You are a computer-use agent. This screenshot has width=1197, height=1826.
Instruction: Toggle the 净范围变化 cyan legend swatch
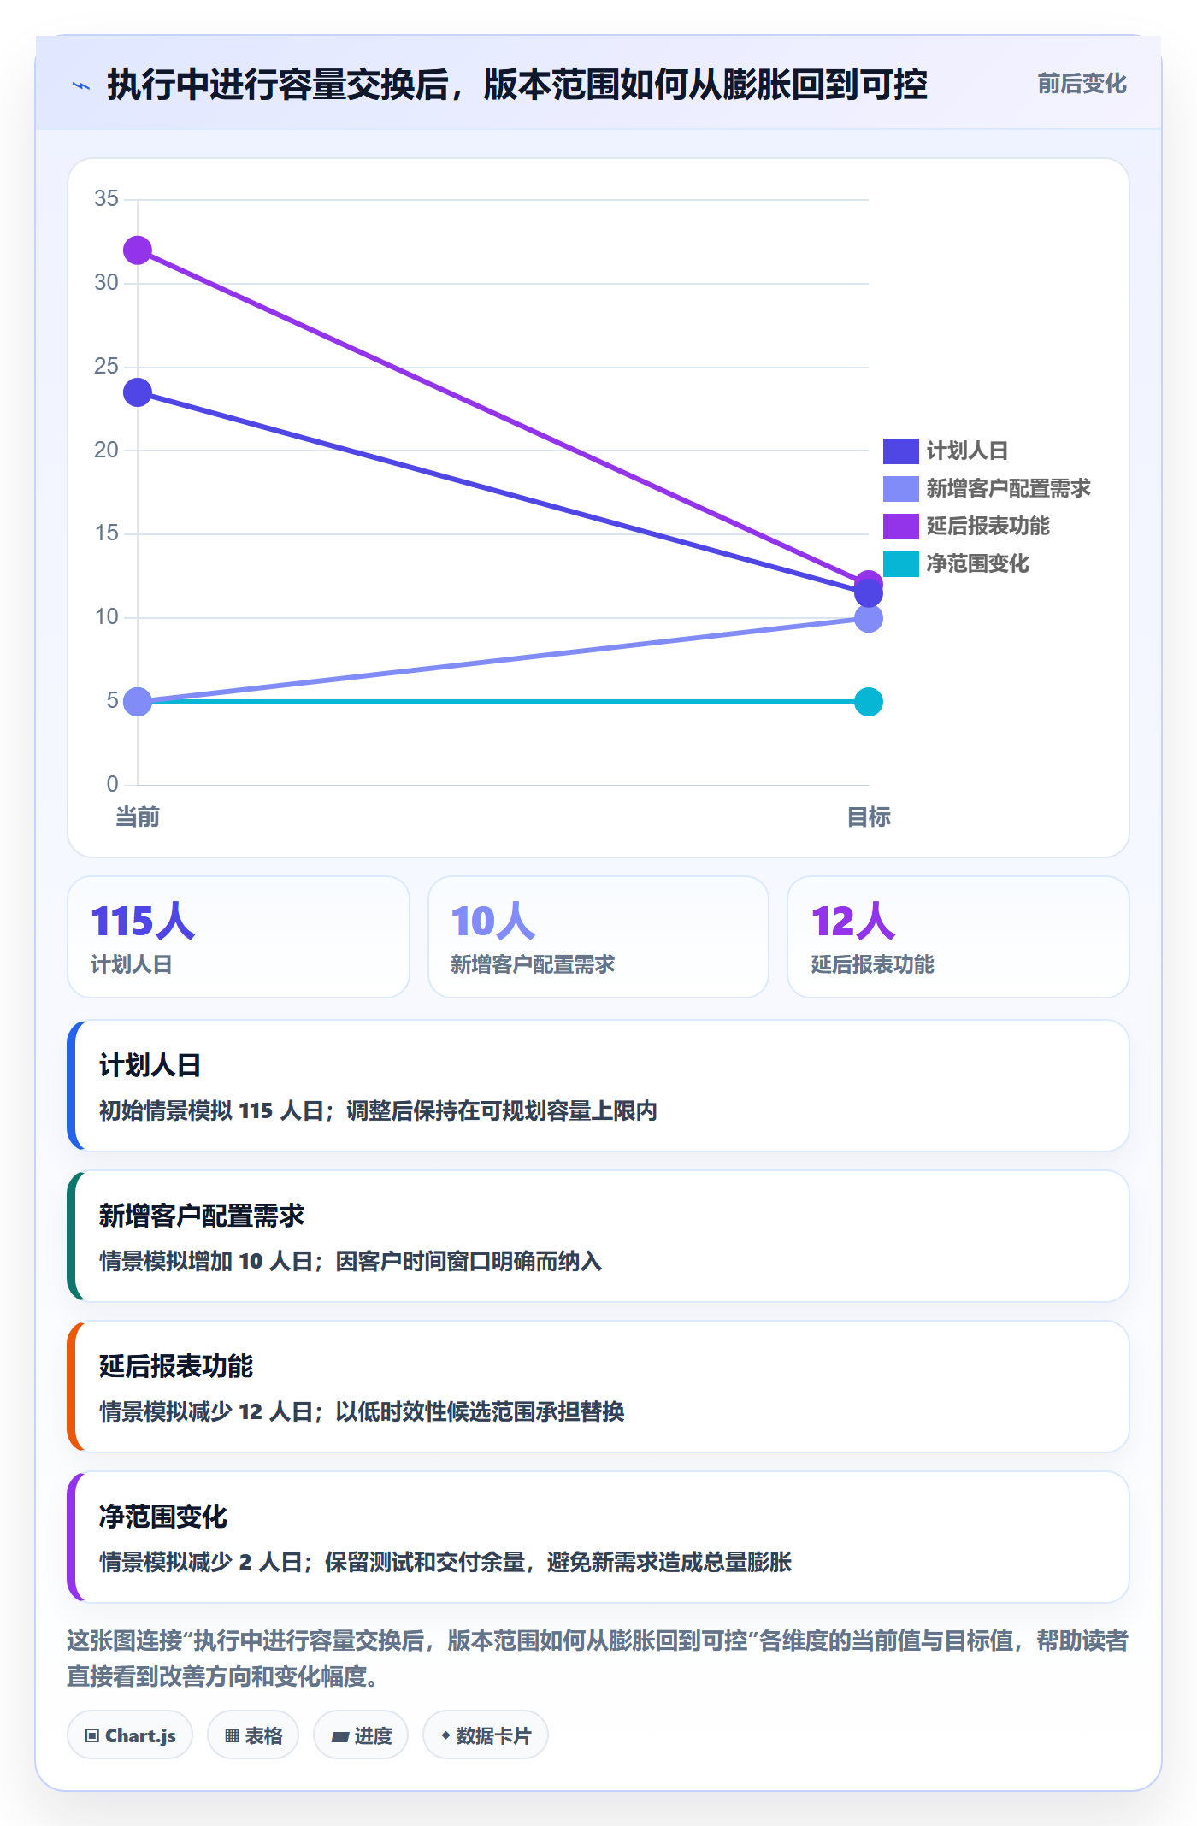click(x=900, y=563)
